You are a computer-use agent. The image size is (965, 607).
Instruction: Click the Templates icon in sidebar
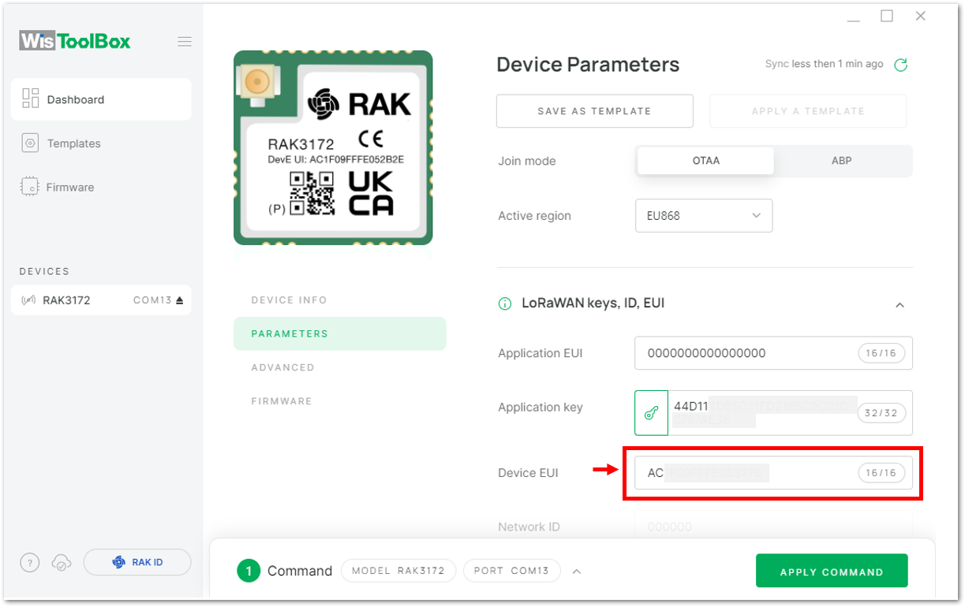[x=31, y=143]
